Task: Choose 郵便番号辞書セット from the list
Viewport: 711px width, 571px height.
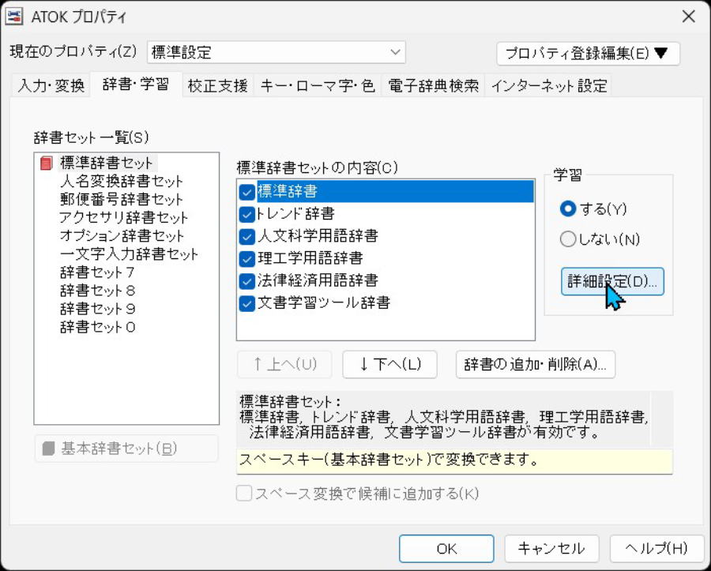Action: point(121,199)
